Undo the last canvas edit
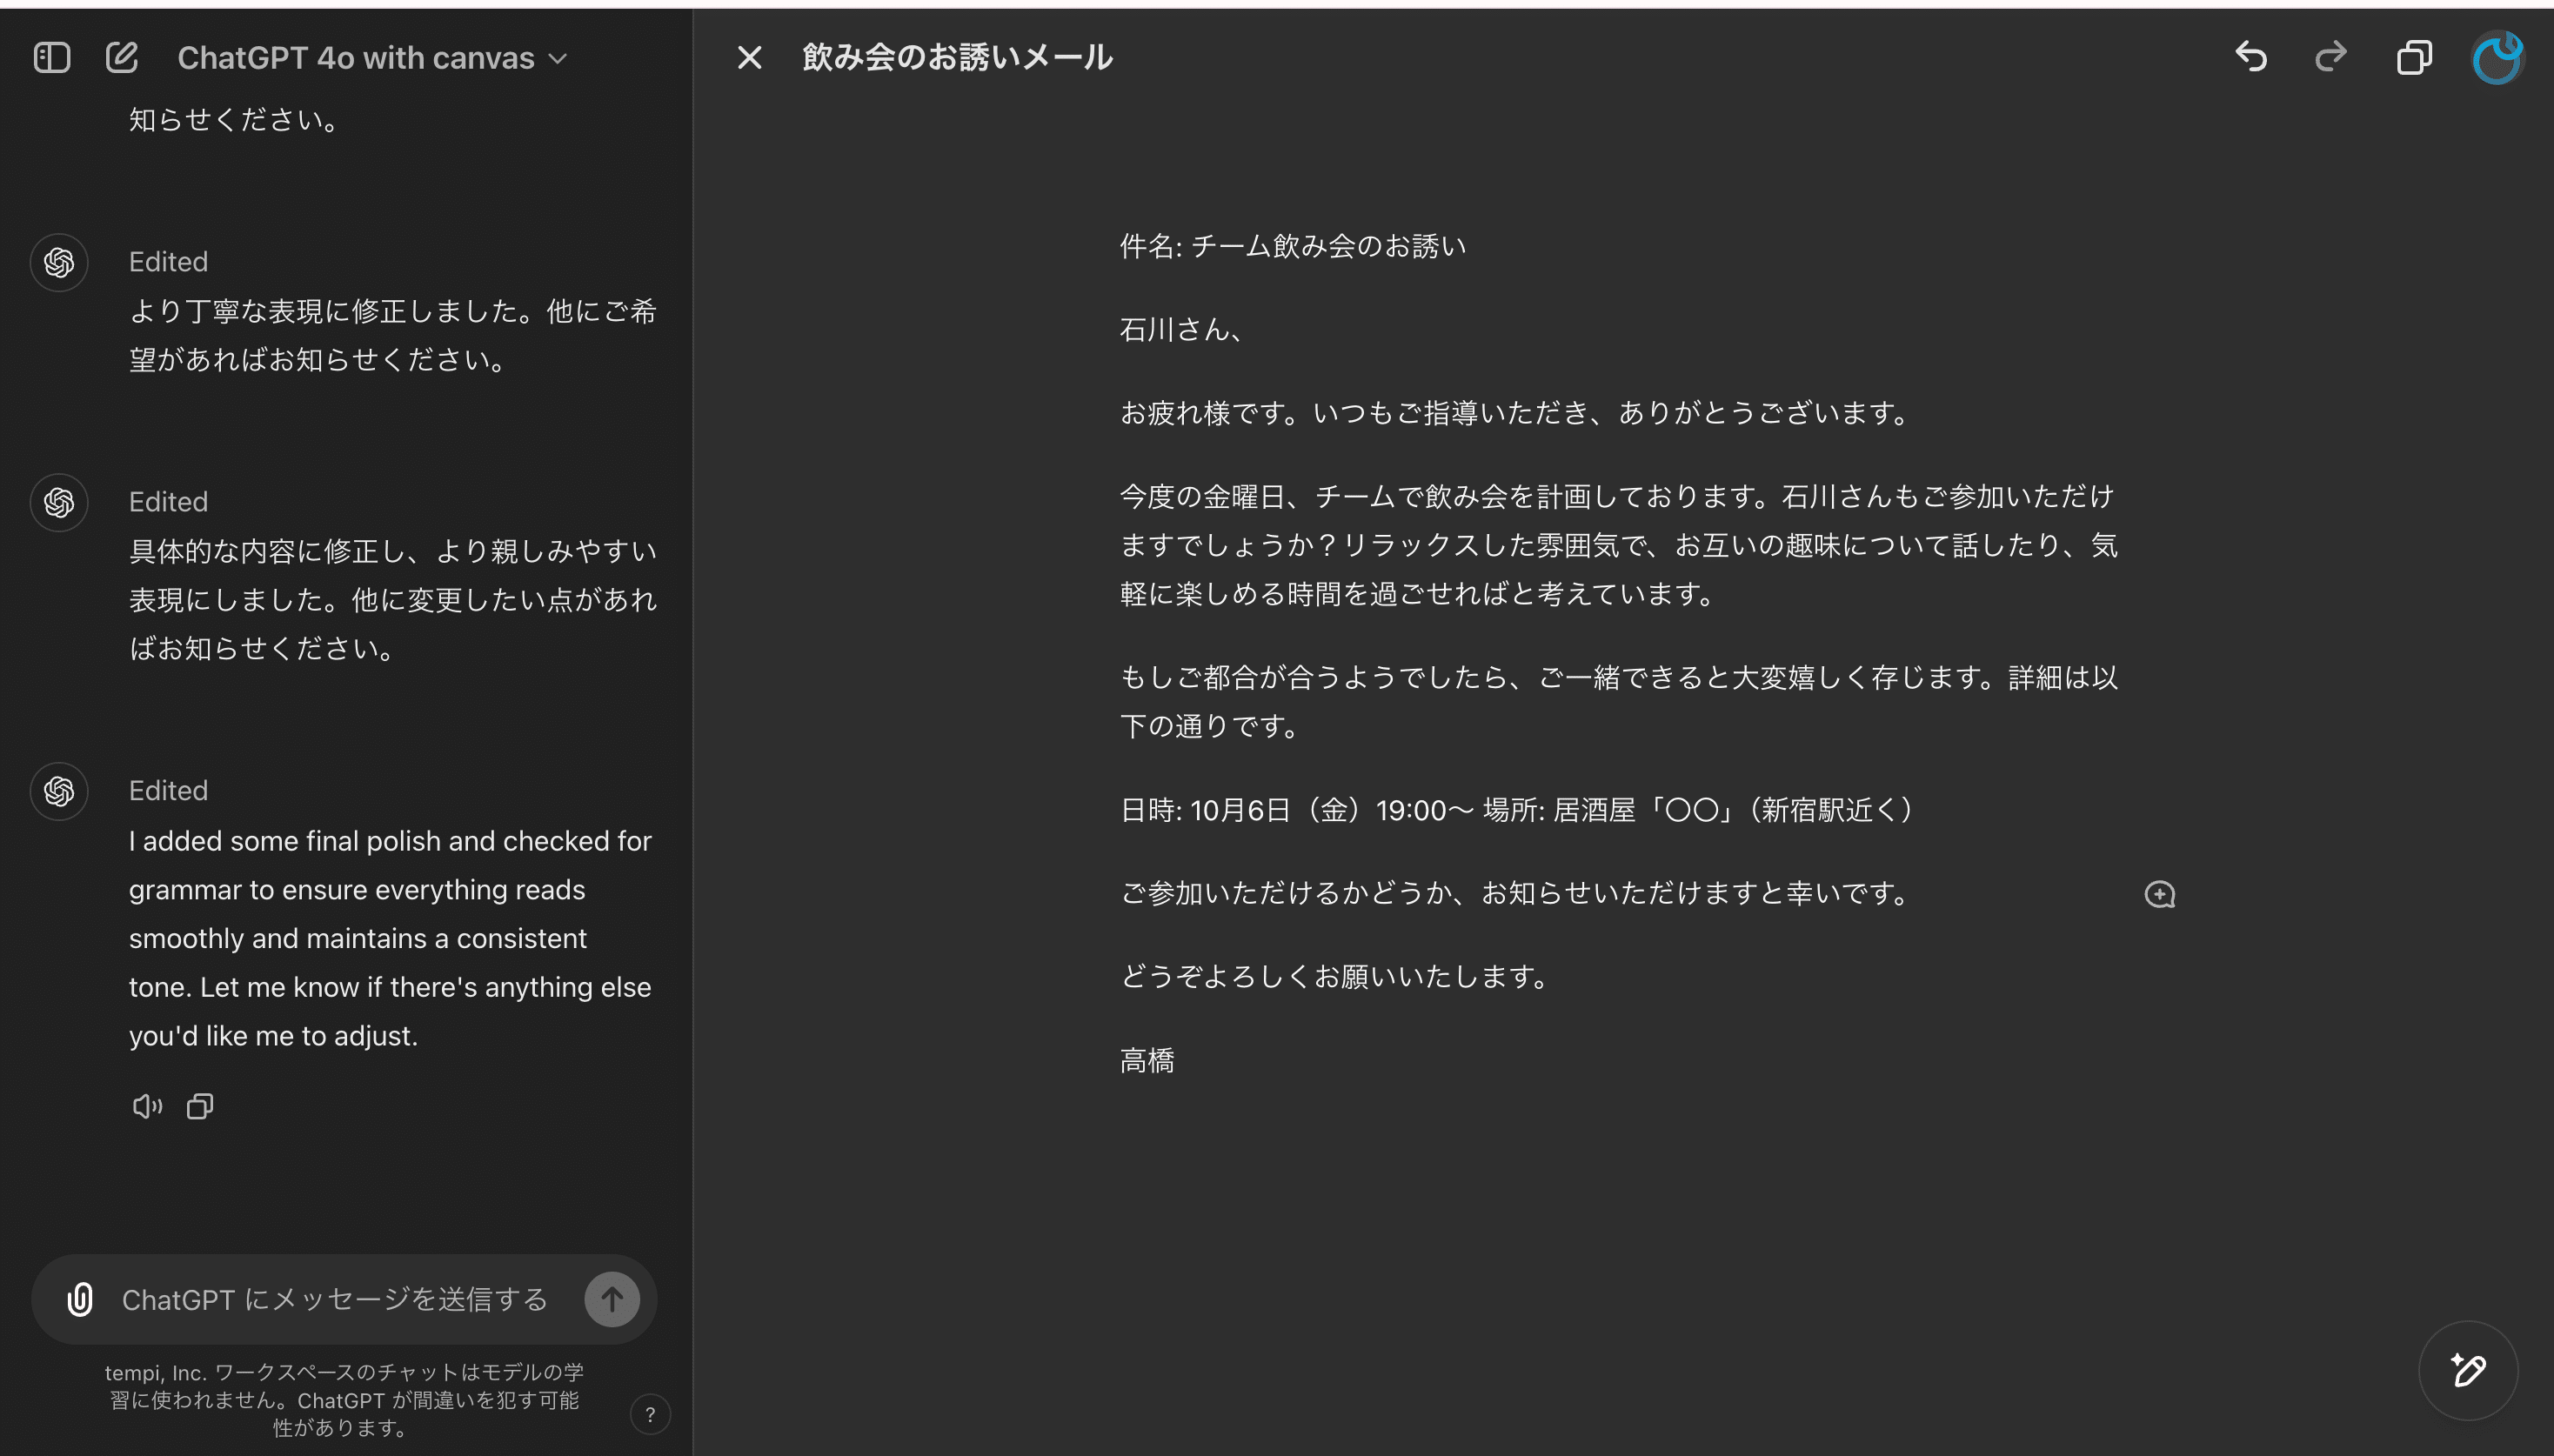The image size is (2554, 1456). click(x=2251, y=57)
